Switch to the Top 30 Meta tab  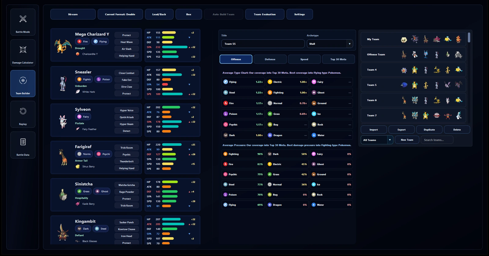coord(338,59)
